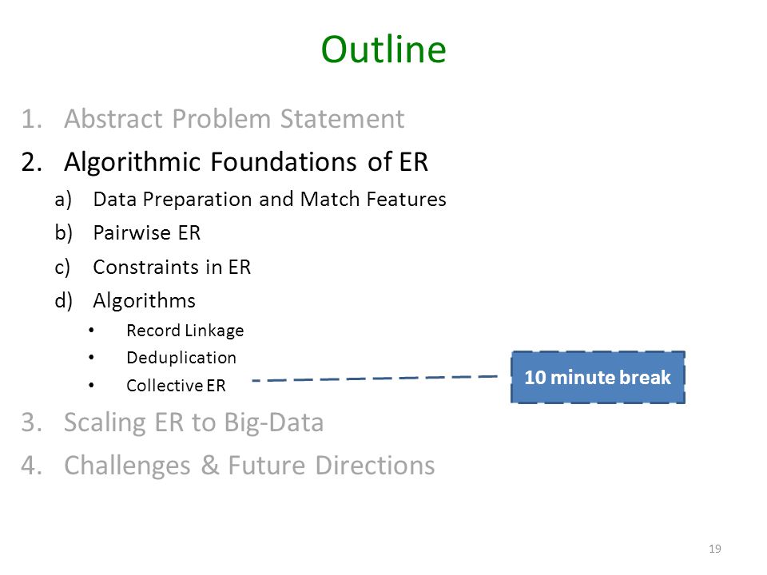Viewport: 767px width, 575px height.
Task: Select the Deduplication bullet text
Action: [181, 358]
